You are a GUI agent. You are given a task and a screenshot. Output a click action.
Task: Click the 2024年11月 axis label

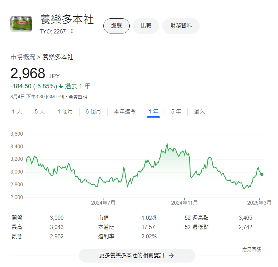pyautogui.click(x=184, y=203)
